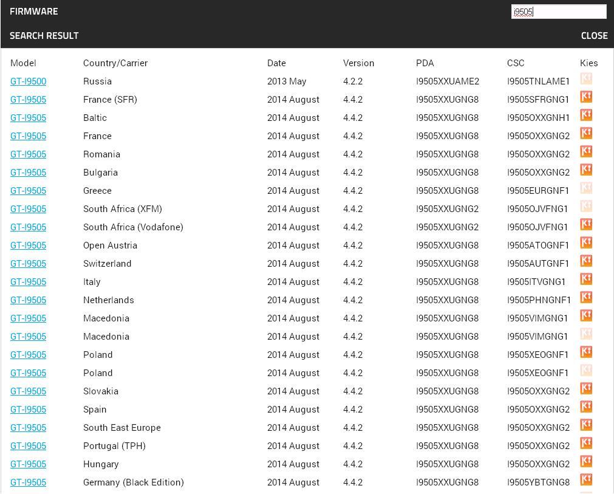Click the SEARCH RESULT heading
Viewport: 614px width, 494px height.
pyautogui.click(x=44, y=36)
